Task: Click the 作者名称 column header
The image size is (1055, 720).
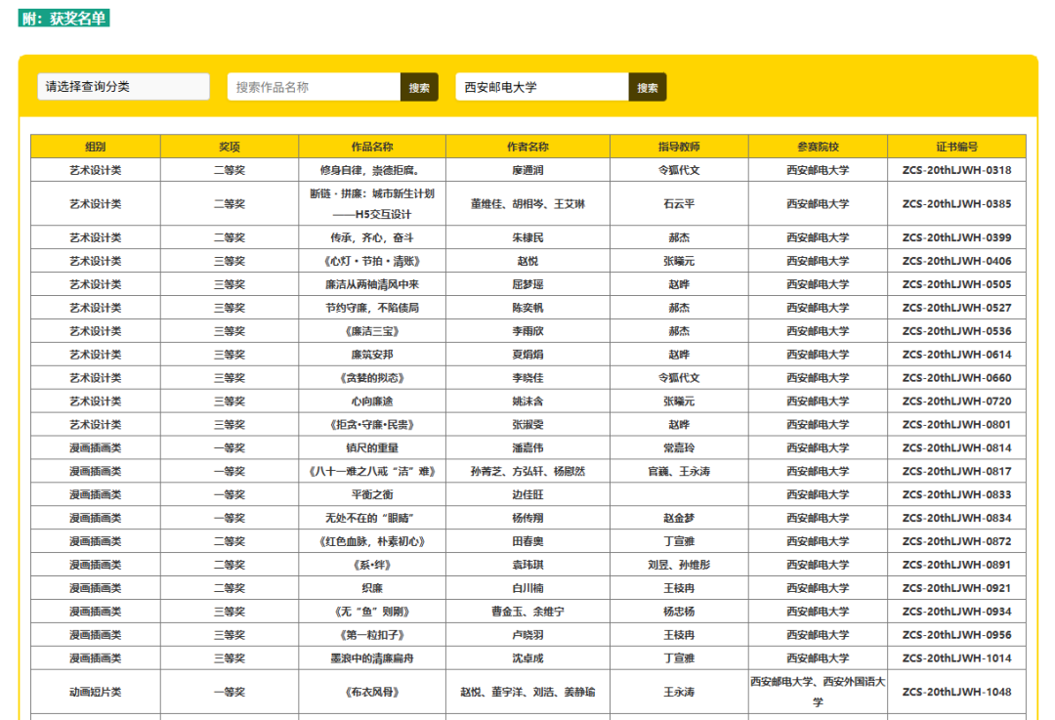Action: click(x=527, y=147)
